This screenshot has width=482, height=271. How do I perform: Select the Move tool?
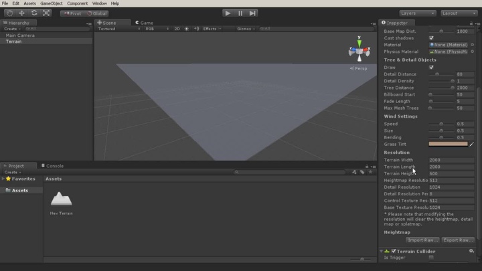[21, 13]
